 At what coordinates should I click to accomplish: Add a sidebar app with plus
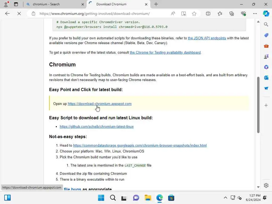tap(266, 105)
